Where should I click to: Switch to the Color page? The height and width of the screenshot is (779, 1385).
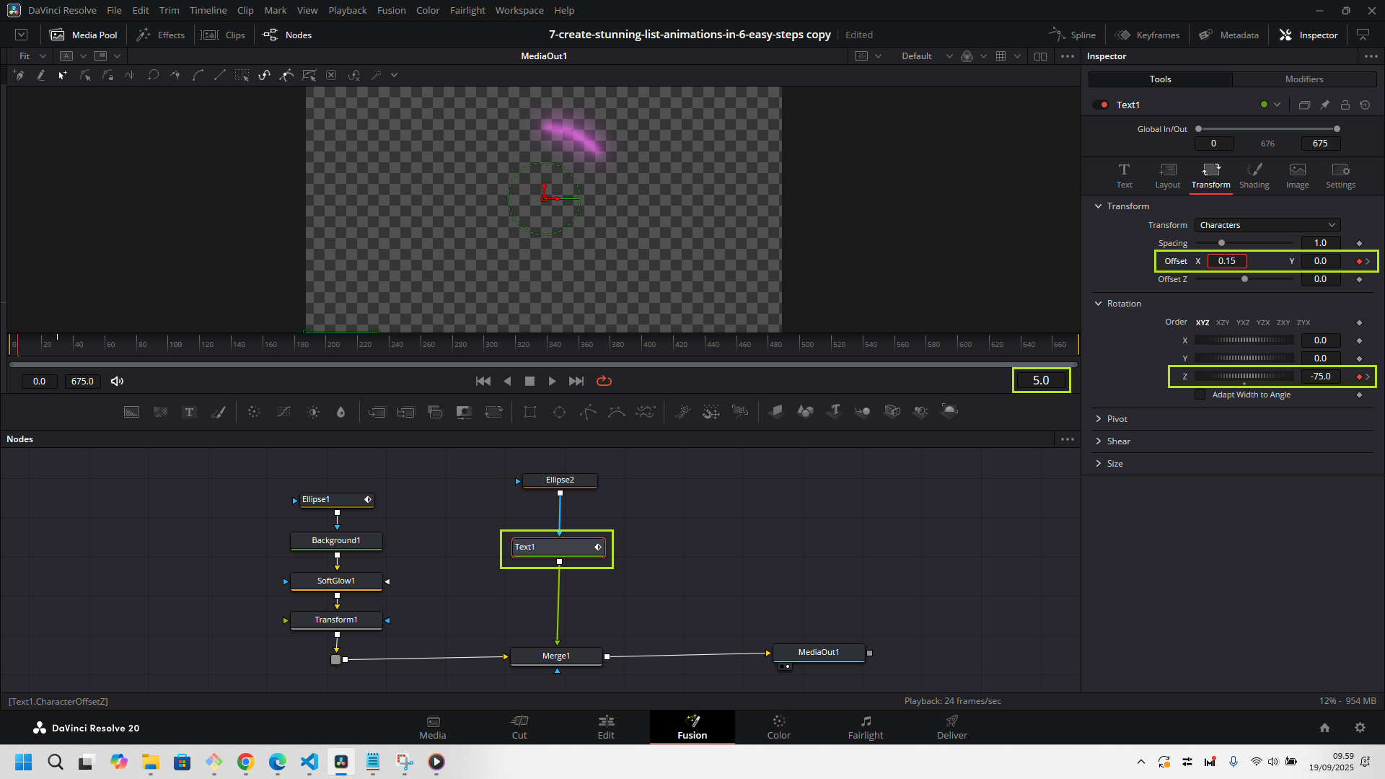[x=778, y=727]
